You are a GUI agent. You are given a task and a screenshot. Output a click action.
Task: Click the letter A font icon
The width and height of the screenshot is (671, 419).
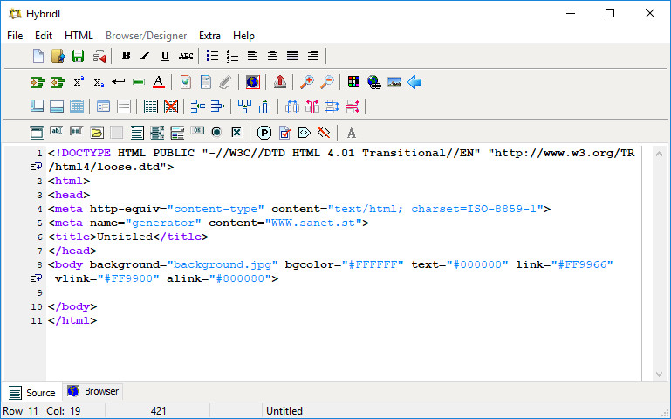click(x=352, y=133)
